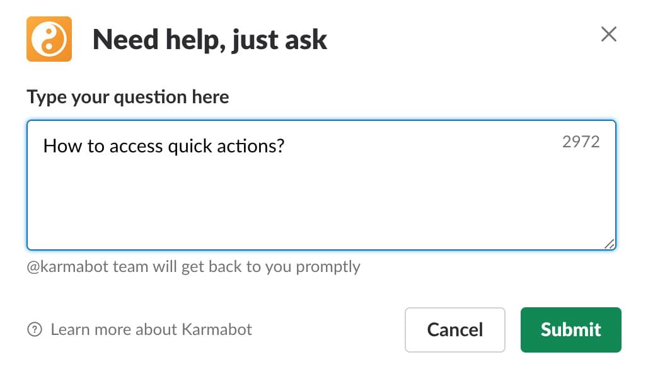Submit your question to Karmabot
Viewport: 648px width, 374px height.
point(570,329)
